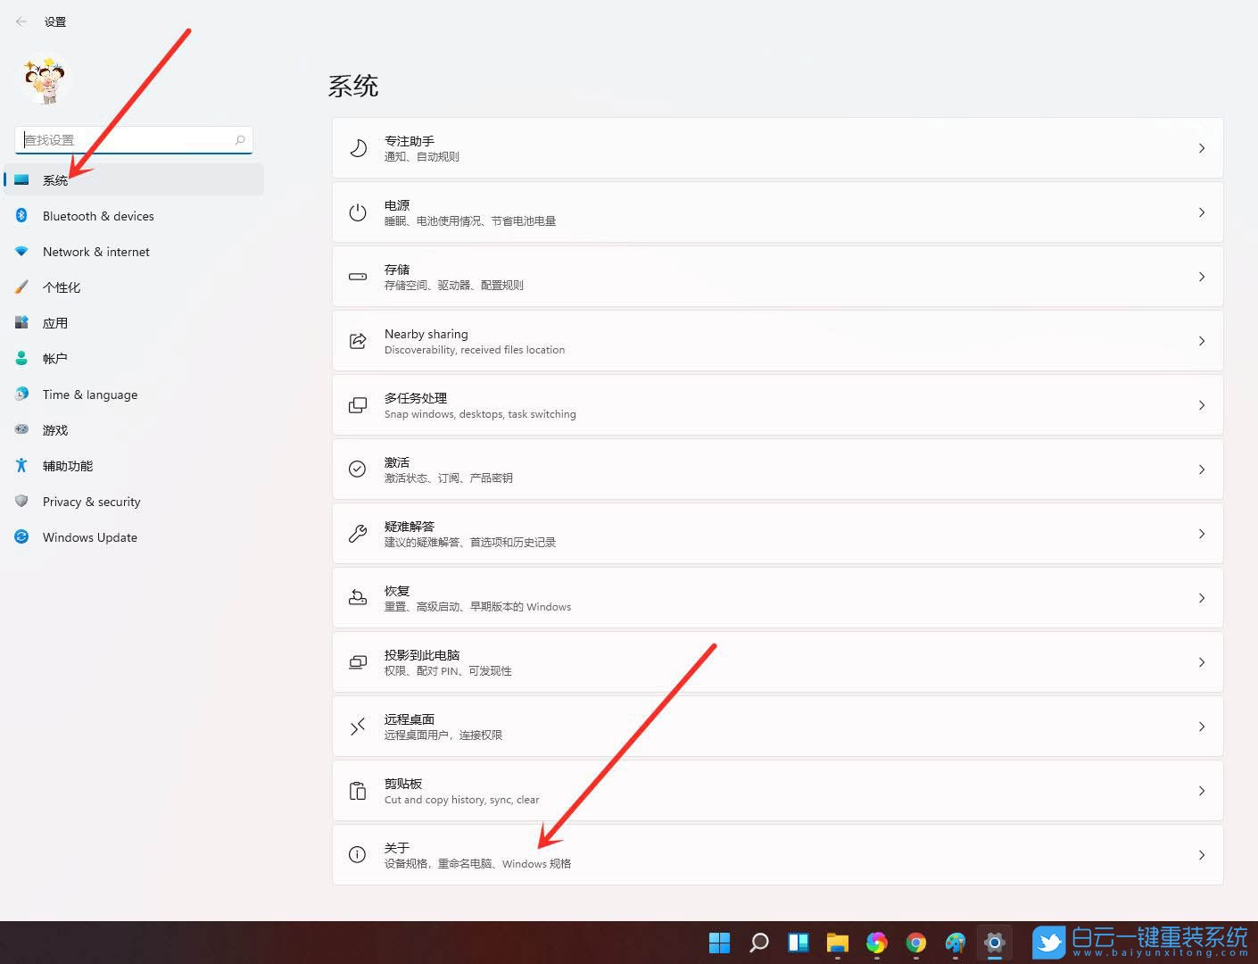This screenshot has width=1258, height=964.
Task: Select the Windows Update icon in sidebar
Action: click(x=21, y=536)
